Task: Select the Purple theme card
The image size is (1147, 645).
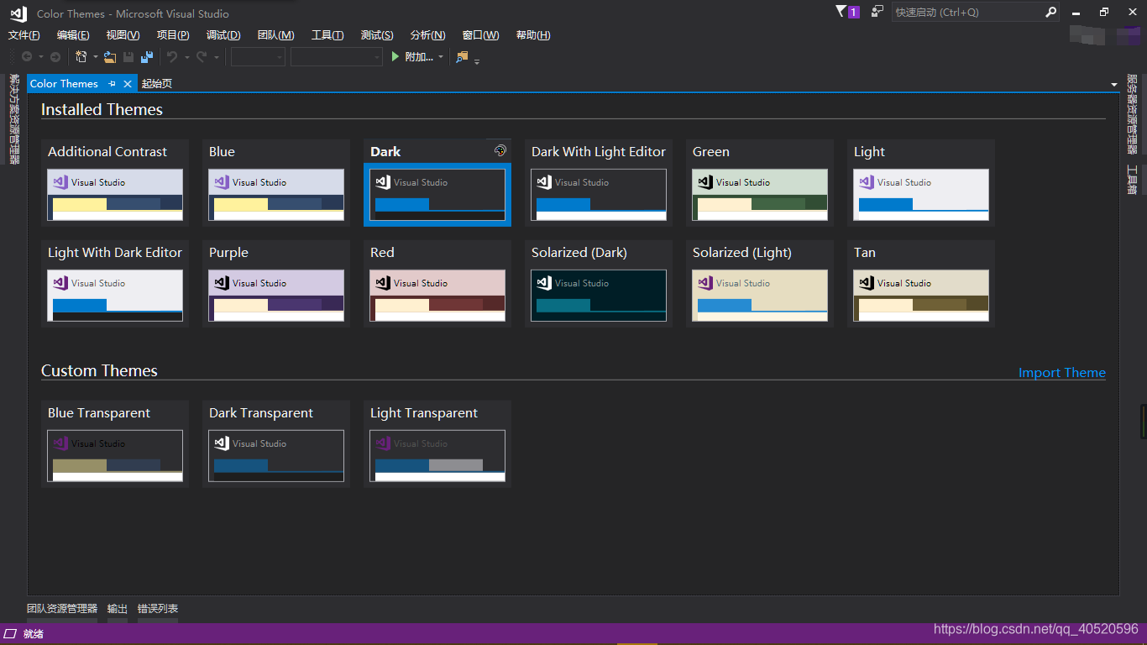Action: click(x=276, y=283)
